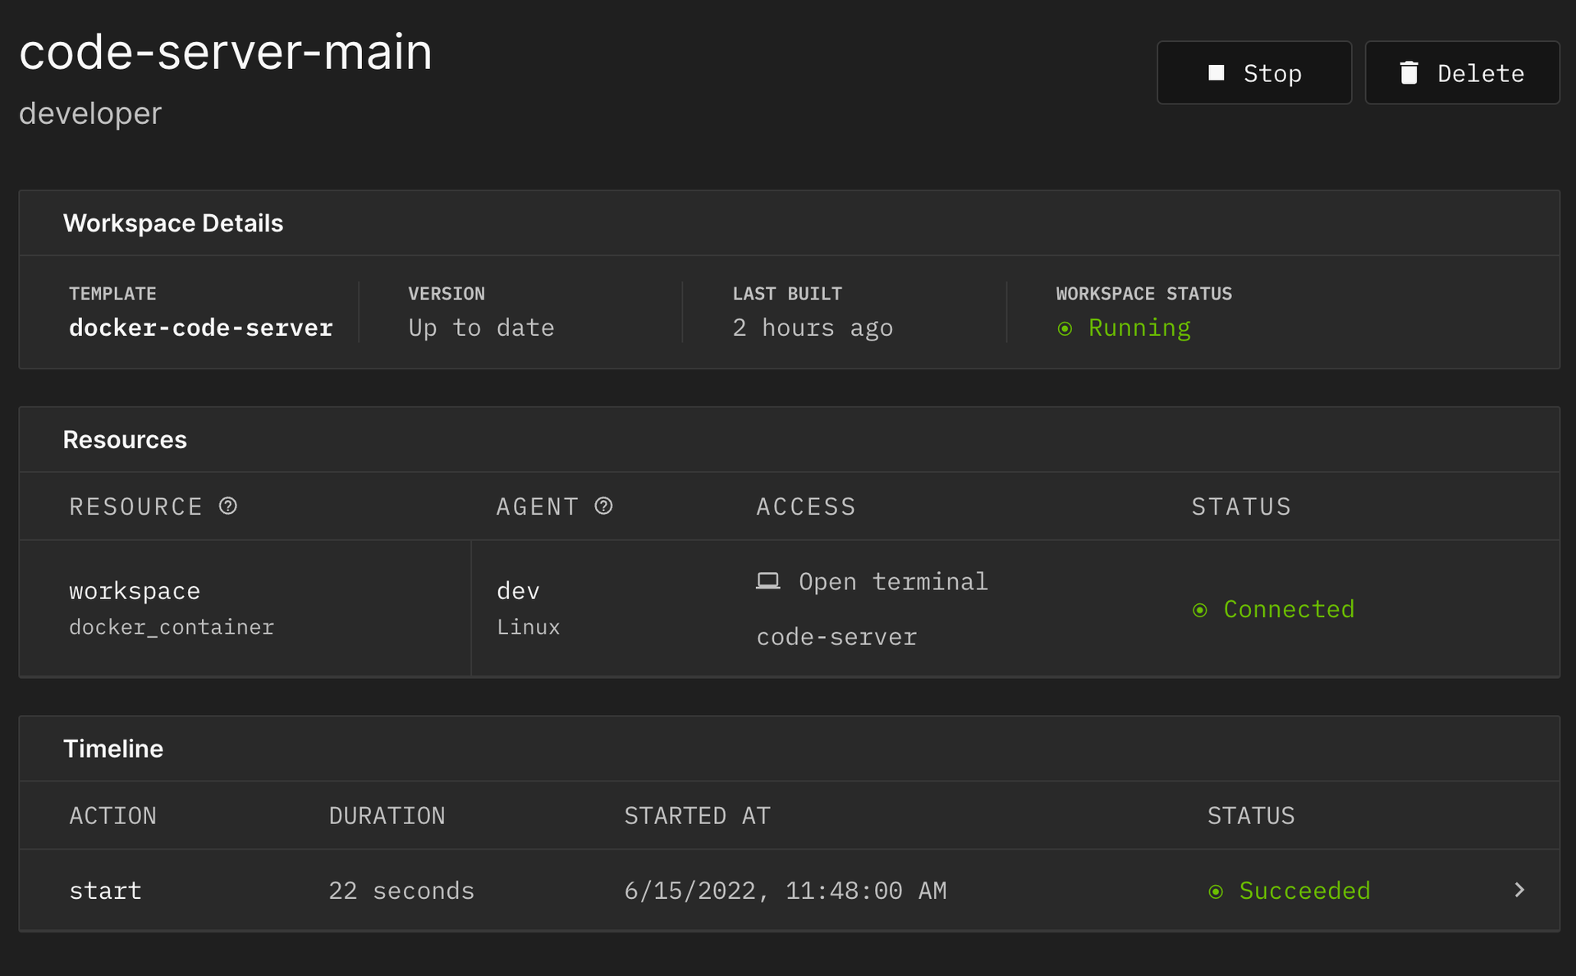
Task: Click the 'dev' agent name
Action: (x=518, y=591)
